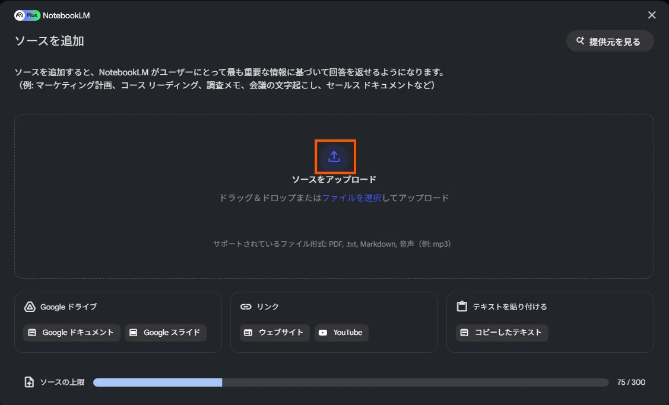Image resolution: width=669 pixels, height=405 pixels.
Task: Click the ソースの上限 file icon
Action: click(29, 382)
